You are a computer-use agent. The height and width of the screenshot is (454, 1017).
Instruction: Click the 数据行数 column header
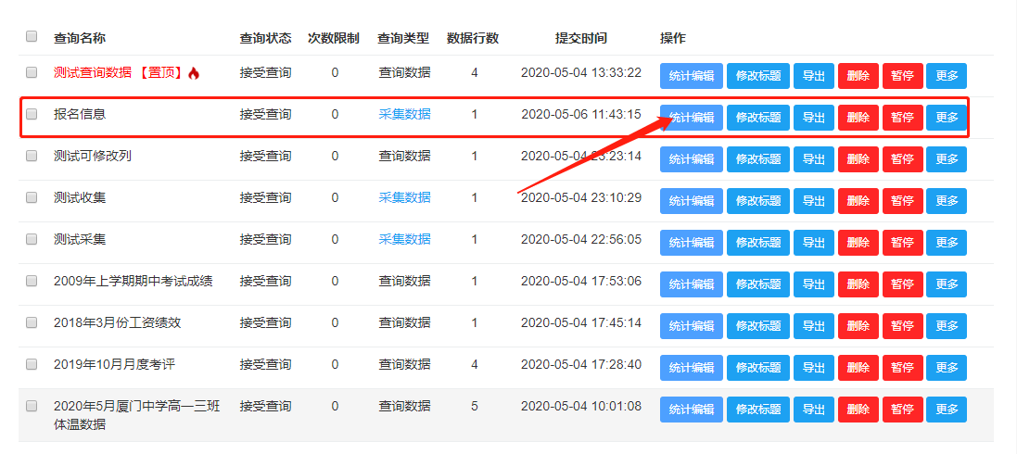[x=473, y=38]
